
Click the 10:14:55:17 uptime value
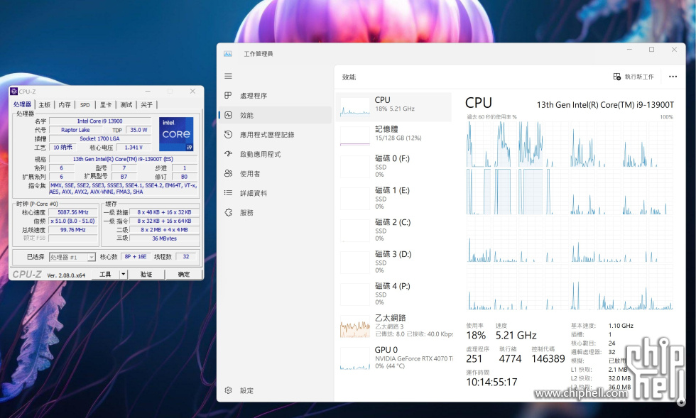point(491,382)
